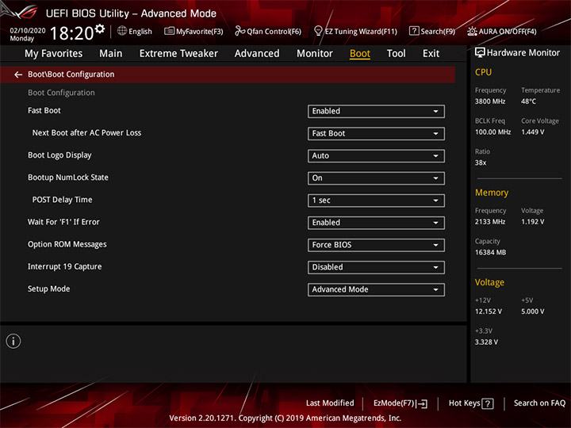Open Next Boot after AC Power Loss dropdown
Viewport: 571px width, 428px height.
click(376, 134)
